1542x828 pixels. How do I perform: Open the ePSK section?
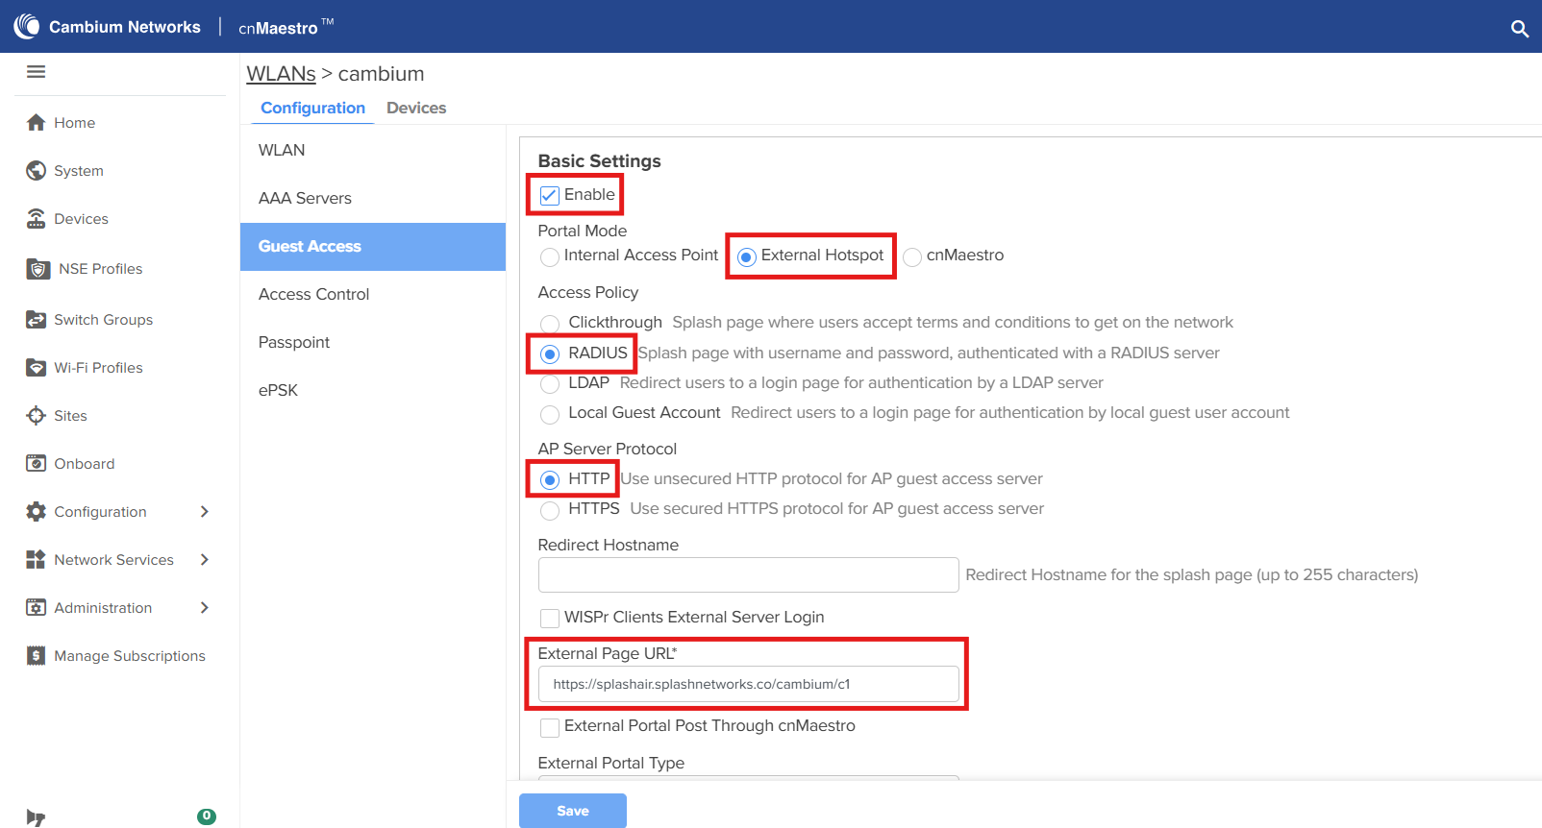click(x=373, y=390)
